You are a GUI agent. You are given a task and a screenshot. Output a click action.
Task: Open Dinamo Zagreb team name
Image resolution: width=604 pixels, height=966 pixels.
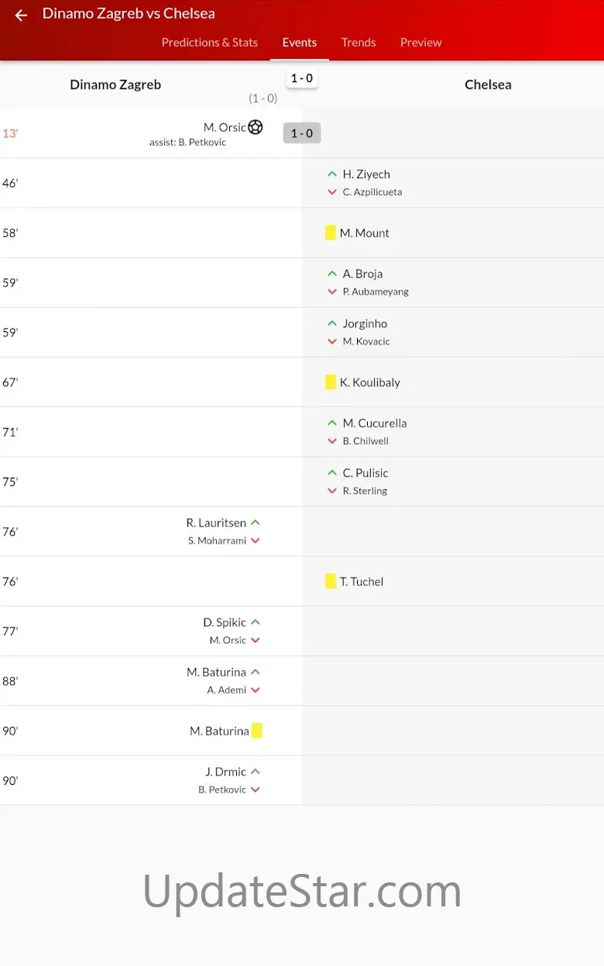[x=115, y=84]
